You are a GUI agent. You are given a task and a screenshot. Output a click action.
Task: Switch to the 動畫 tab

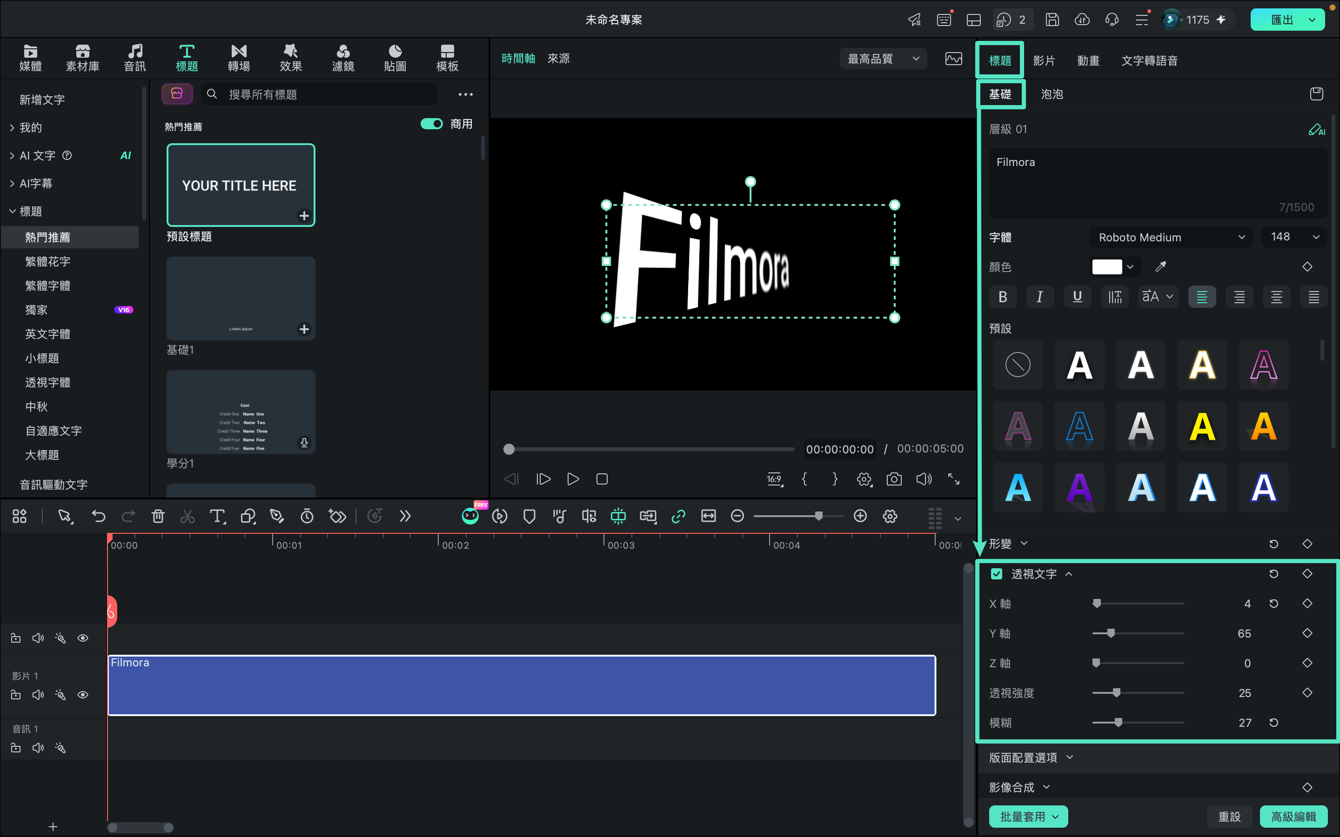1088,60
